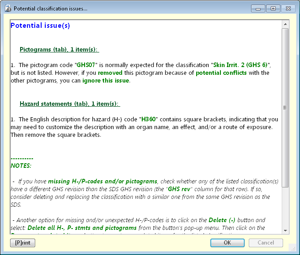300x255 pixels.
Task: Click the [P]rint button
Action: [22, 243]
